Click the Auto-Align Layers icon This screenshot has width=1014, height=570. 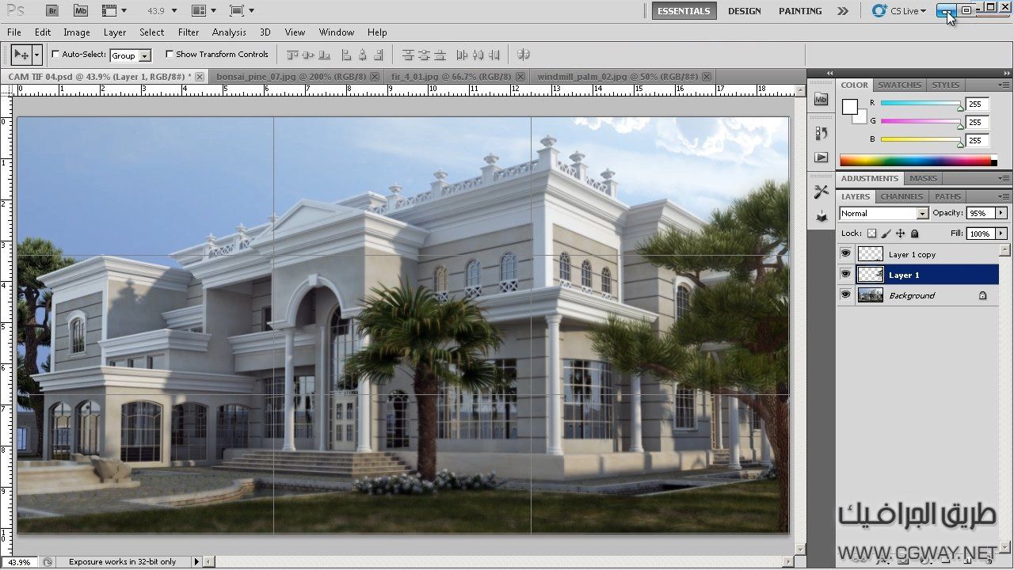[523, 55]
